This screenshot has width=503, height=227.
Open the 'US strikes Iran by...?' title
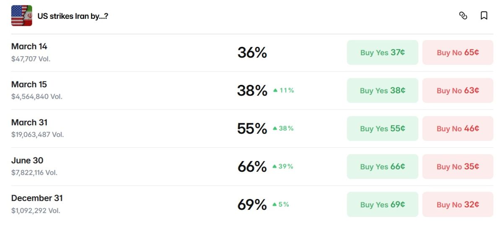[x=73, y=16]
